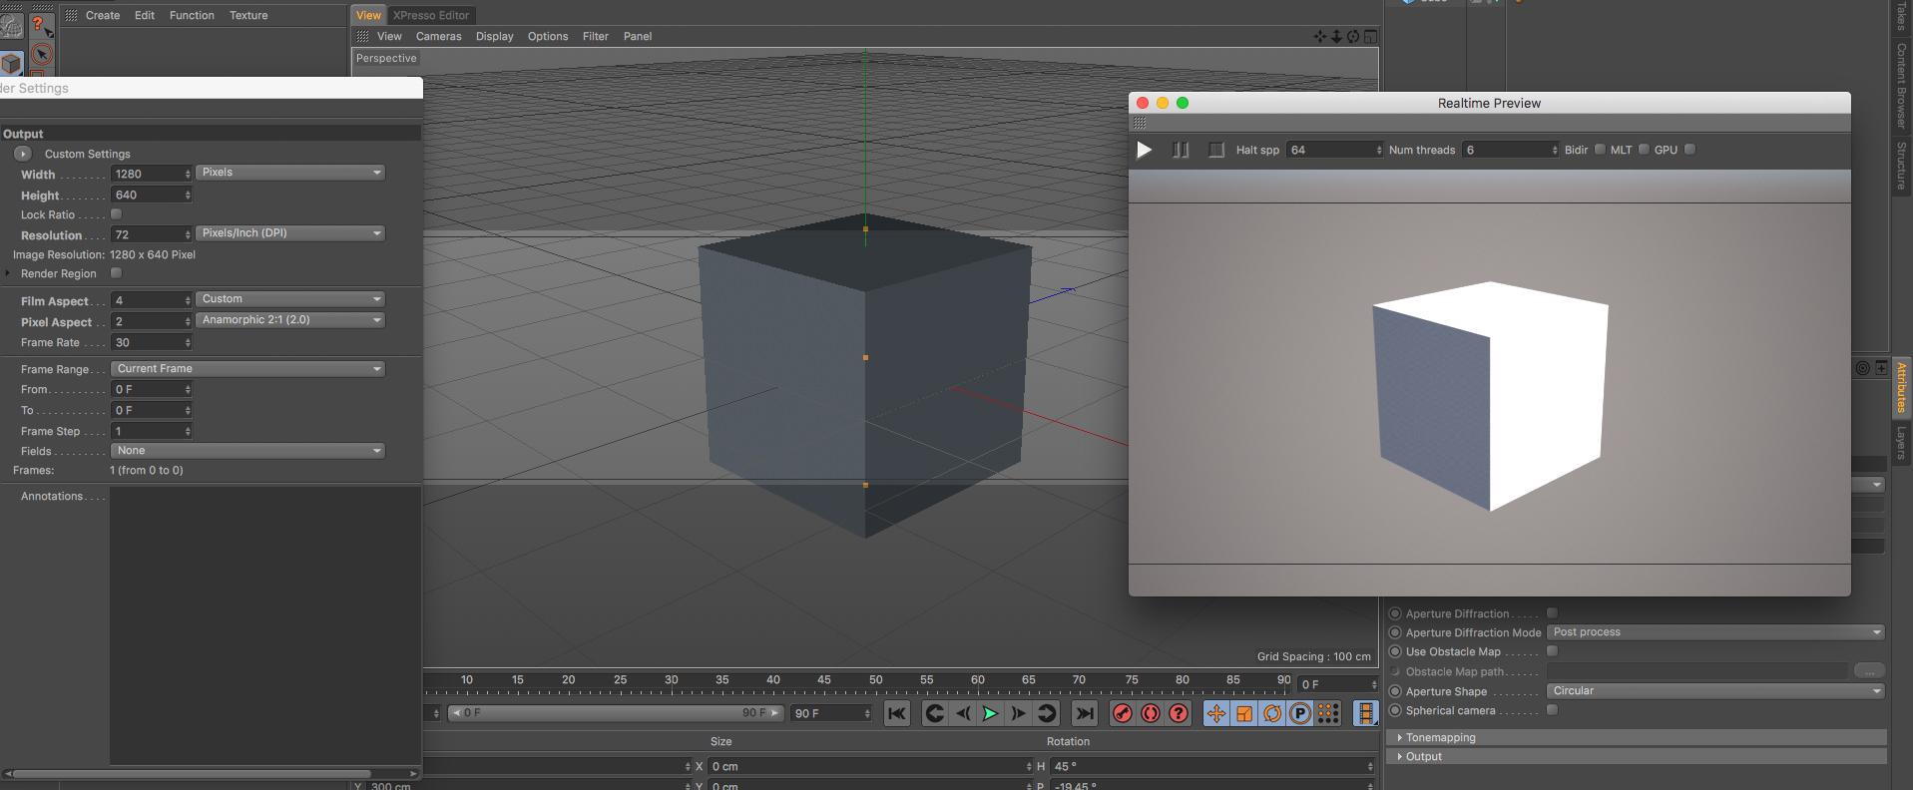Image resolution: width=1913 pixels, height=790 pixels.
Task: Check the Lock Ratio option
Action: 116,214
